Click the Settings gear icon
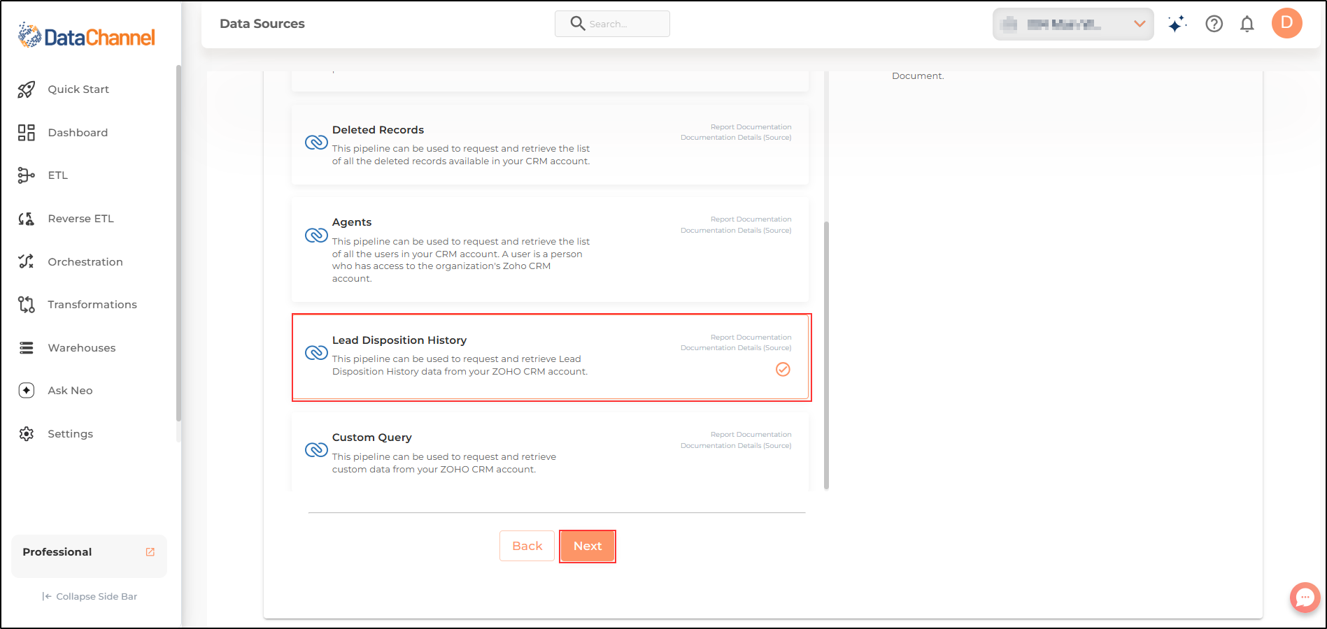Image resolution: width=1327 pixels, height=629 pixels. (x=26, y=434)
